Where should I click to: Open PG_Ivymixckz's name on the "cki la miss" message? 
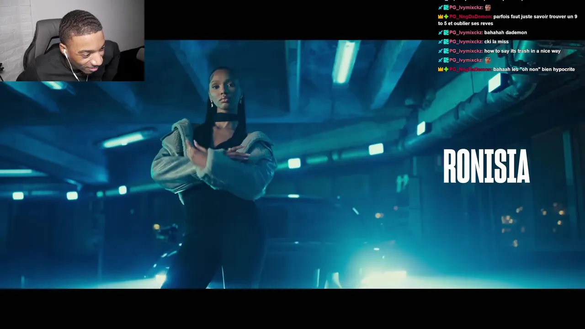(x=466, y=42)
